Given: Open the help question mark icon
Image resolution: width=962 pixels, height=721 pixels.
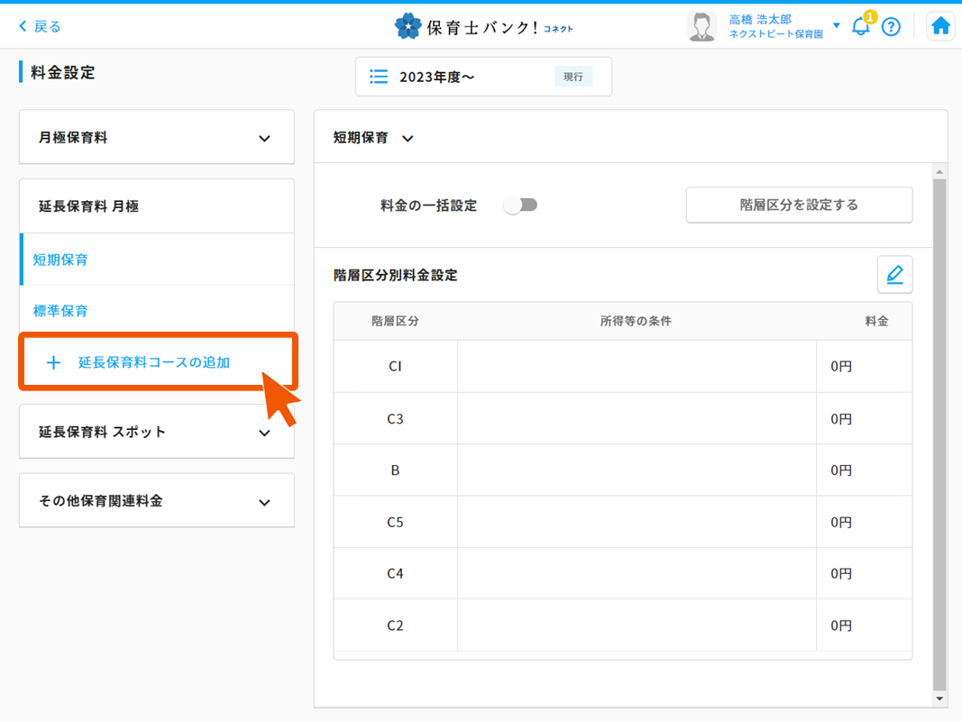Looking at the screenshot, I should point(891,26).
